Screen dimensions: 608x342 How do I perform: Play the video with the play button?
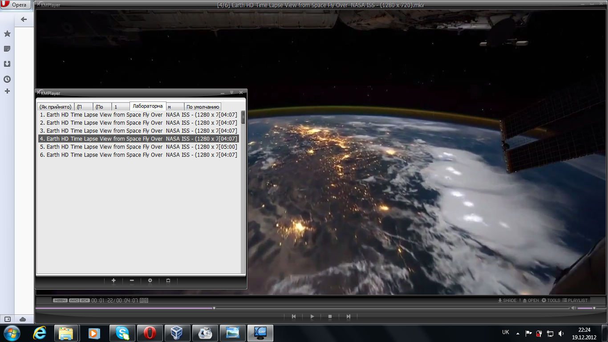[x=312, y=317]
